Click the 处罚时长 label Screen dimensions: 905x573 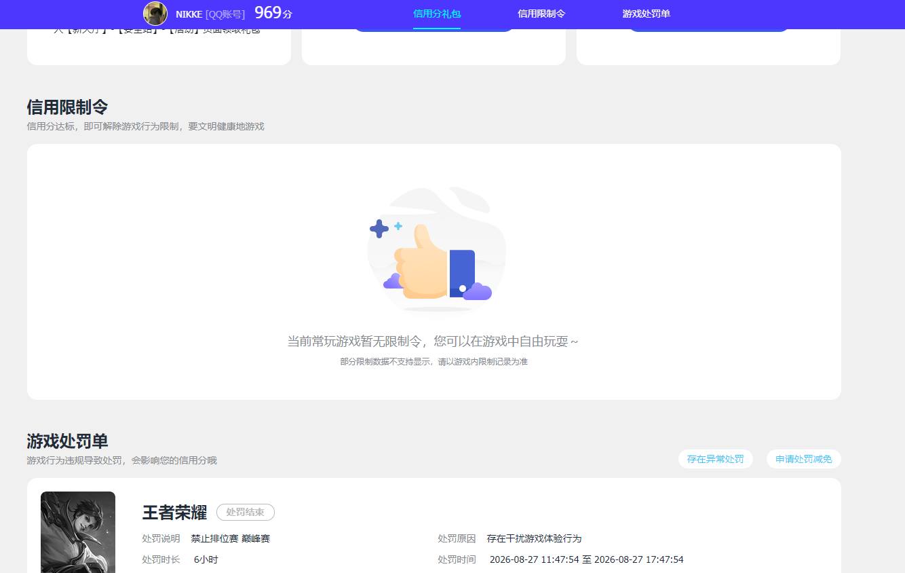(x=161, y=560)
